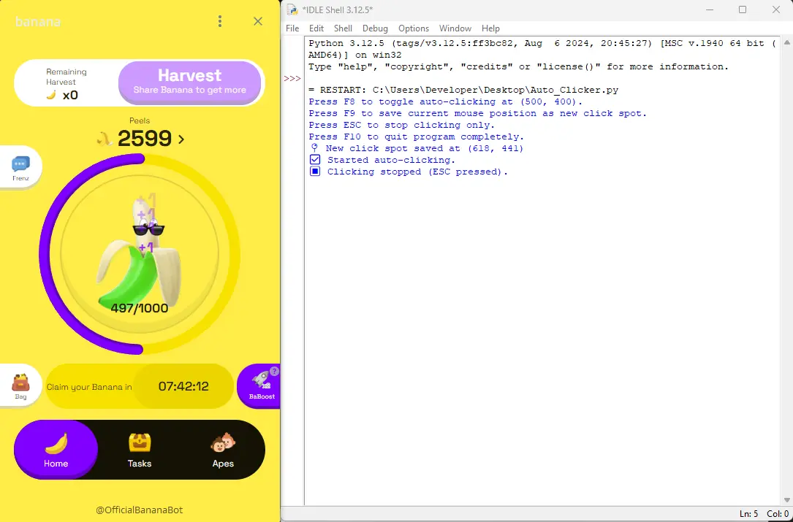Click the Remaining Harvest x0 counter
The height and width of the screenshot is (522, 793).
67,83
